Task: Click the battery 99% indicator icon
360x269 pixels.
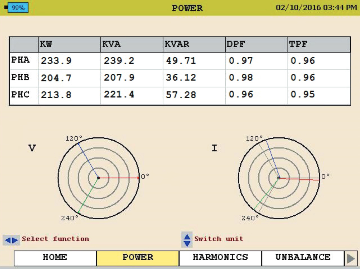Action: coord(17,8)
